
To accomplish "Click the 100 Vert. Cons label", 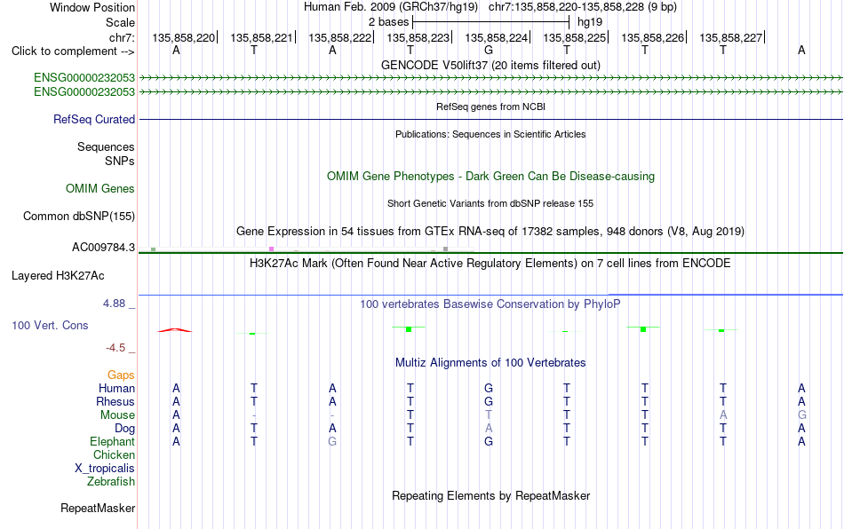I will click(50, 325).
